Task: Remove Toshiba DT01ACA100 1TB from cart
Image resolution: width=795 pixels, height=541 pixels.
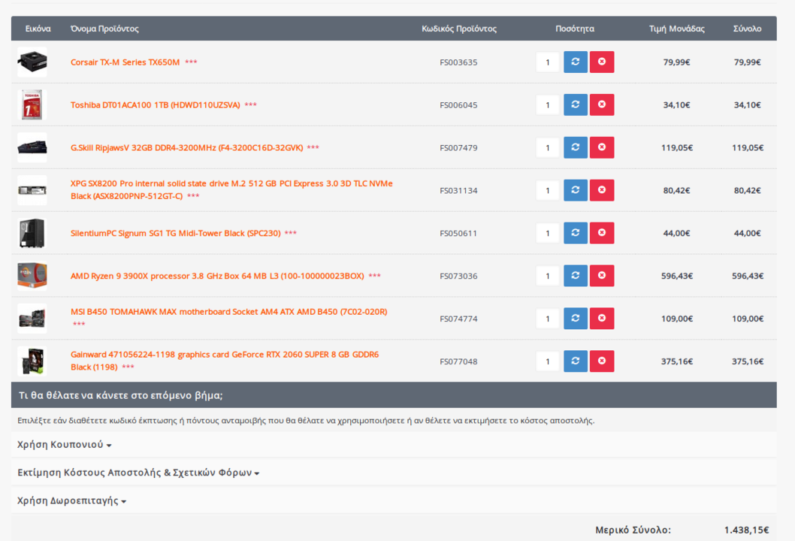Action: (602, 104)
